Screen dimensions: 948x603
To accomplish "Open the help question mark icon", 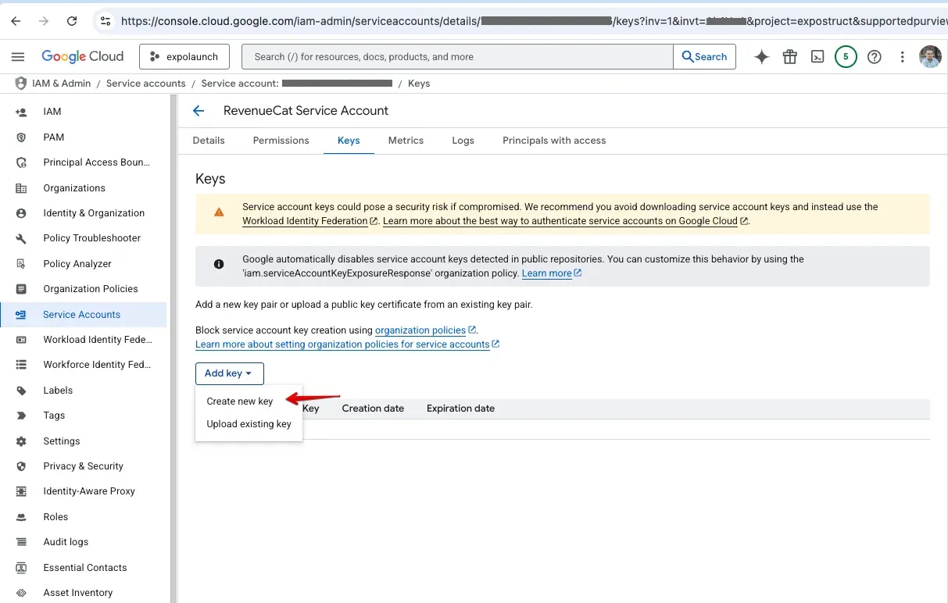I will (x=875, y=57).
